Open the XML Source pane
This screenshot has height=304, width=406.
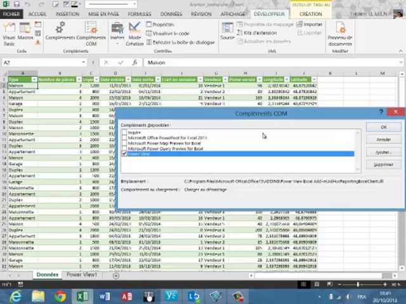[x=227, y=31]
